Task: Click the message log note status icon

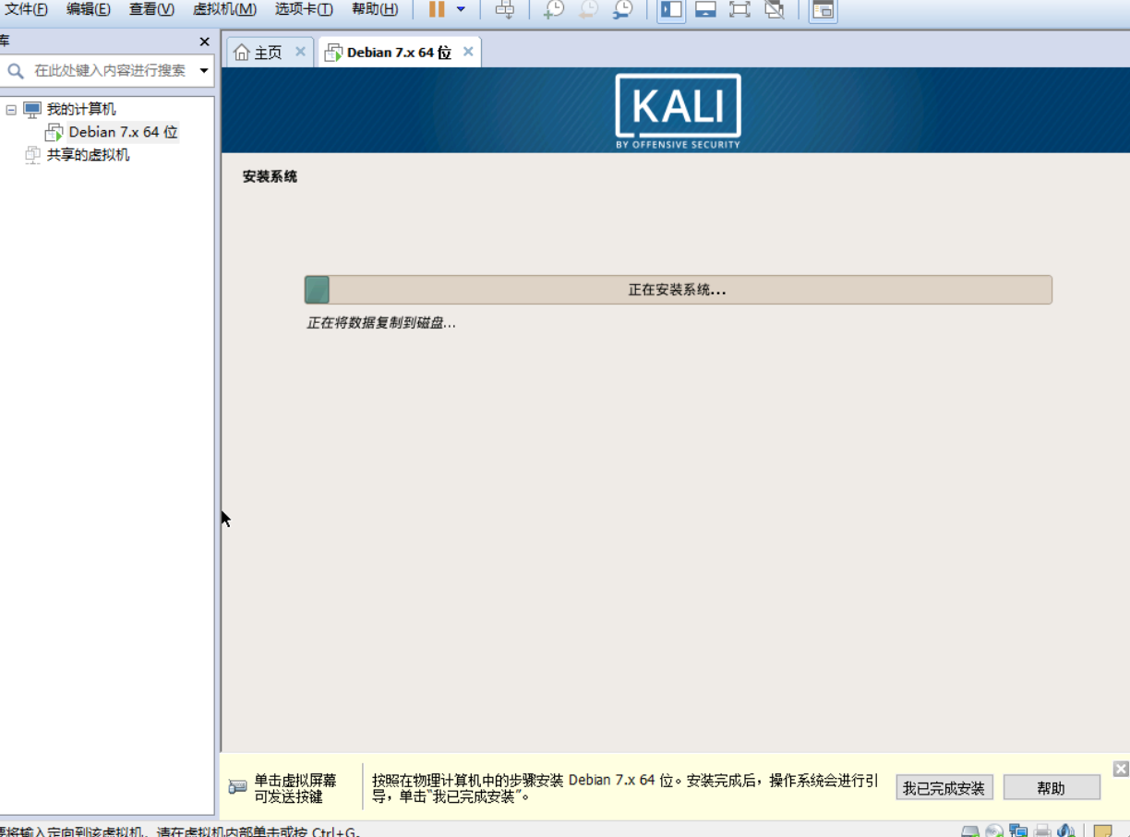Action: tap(1102, 831)
